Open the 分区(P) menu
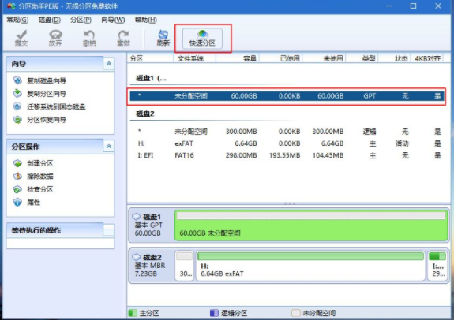 (81, 20)
